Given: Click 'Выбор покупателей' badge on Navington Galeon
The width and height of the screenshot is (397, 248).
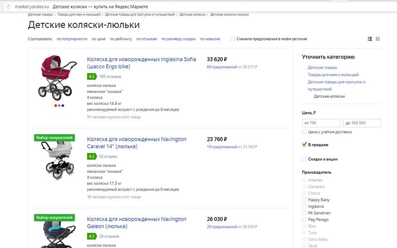Looking at the screenshot, I should point(54,218).
